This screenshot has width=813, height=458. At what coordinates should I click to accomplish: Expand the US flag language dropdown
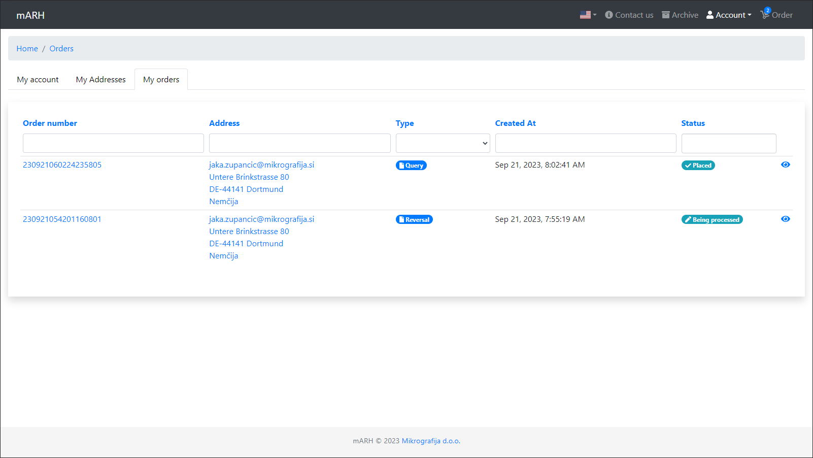588,15
